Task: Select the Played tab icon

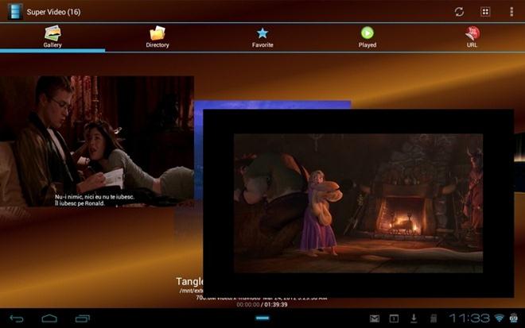Action: 367,33
